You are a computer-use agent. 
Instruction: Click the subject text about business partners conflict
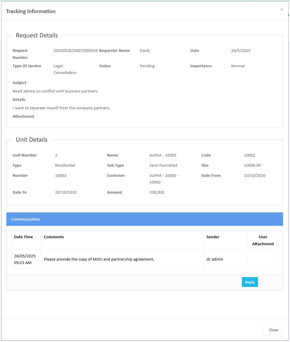click(55, 91)
